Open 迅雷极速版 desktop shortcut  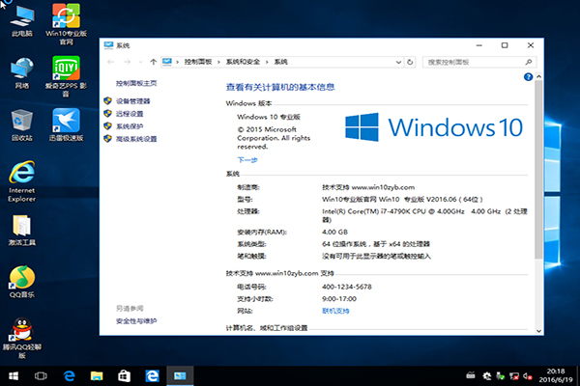[x=67, y=122]
